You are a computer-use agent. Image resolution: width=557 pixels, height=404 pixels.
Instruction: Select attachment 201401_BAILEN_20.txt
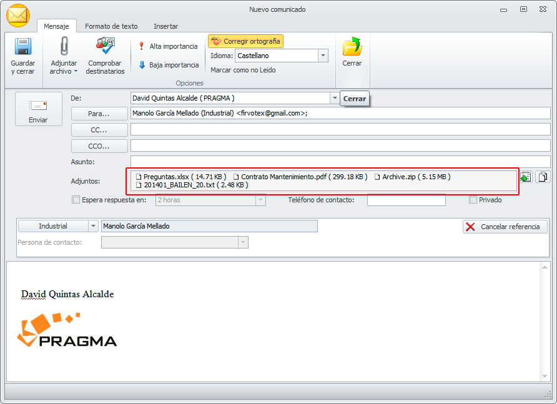[192, 185]
